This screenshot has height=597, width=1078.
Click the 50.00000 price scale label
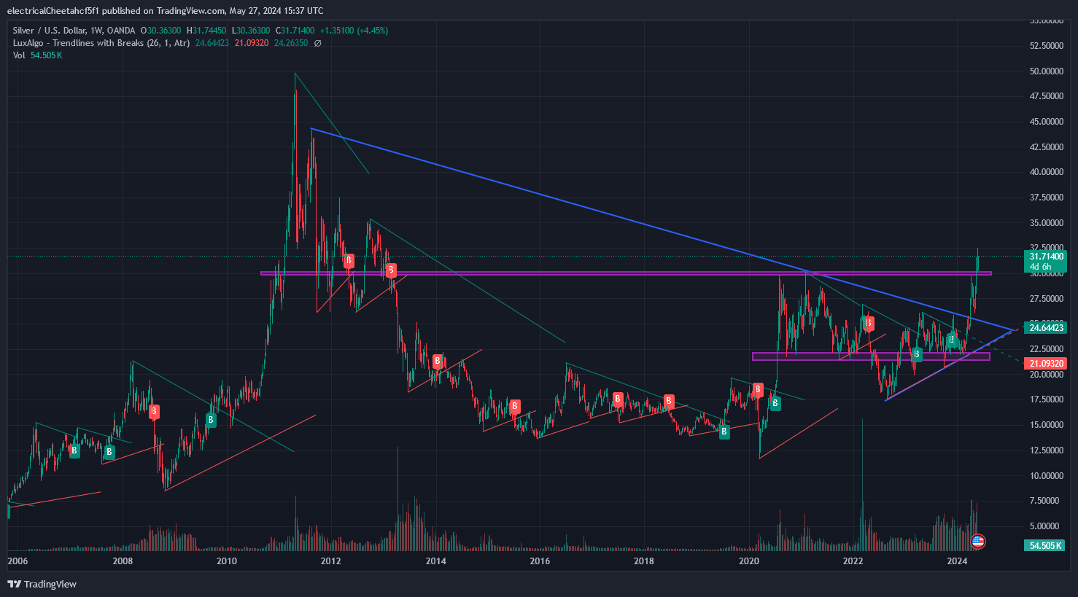pyautogui.click(x=1046, y=71)
